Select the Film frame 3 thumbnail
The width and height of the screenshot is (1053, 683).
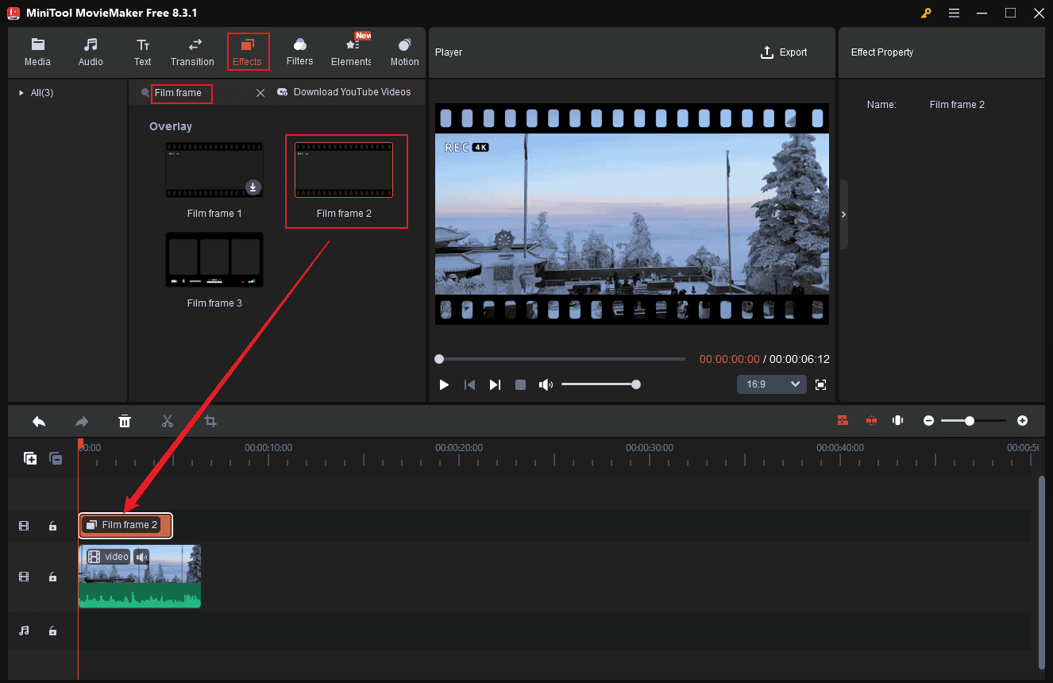click(x=214, y=260)
